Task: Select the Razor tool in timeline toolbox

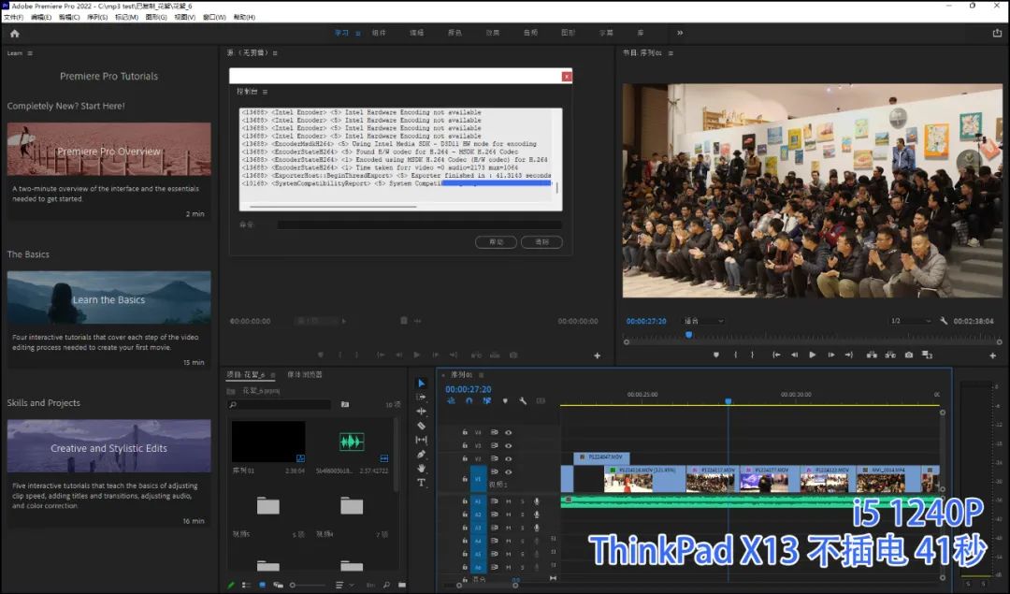Action: click(x=421, y=426)
